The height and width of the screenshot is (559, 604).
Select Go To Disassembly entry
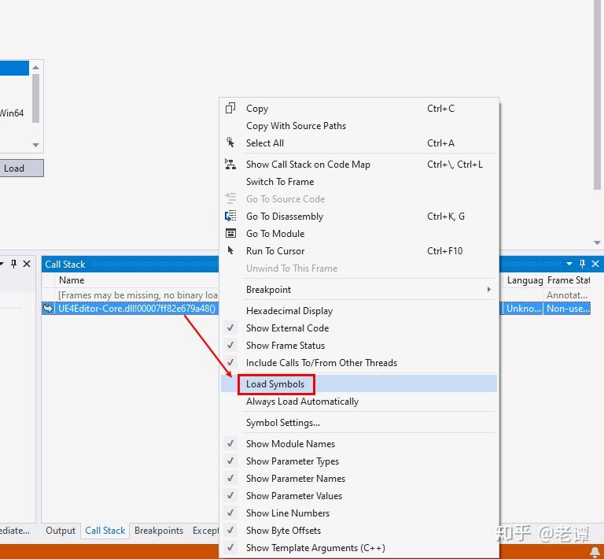[359, 217]
